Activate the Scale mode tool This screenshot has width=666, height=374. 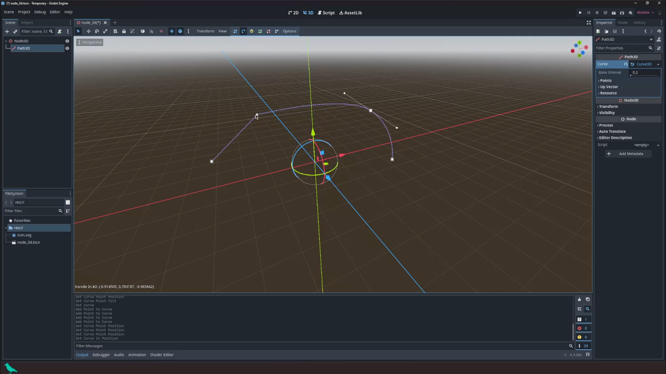click(105, 31)
